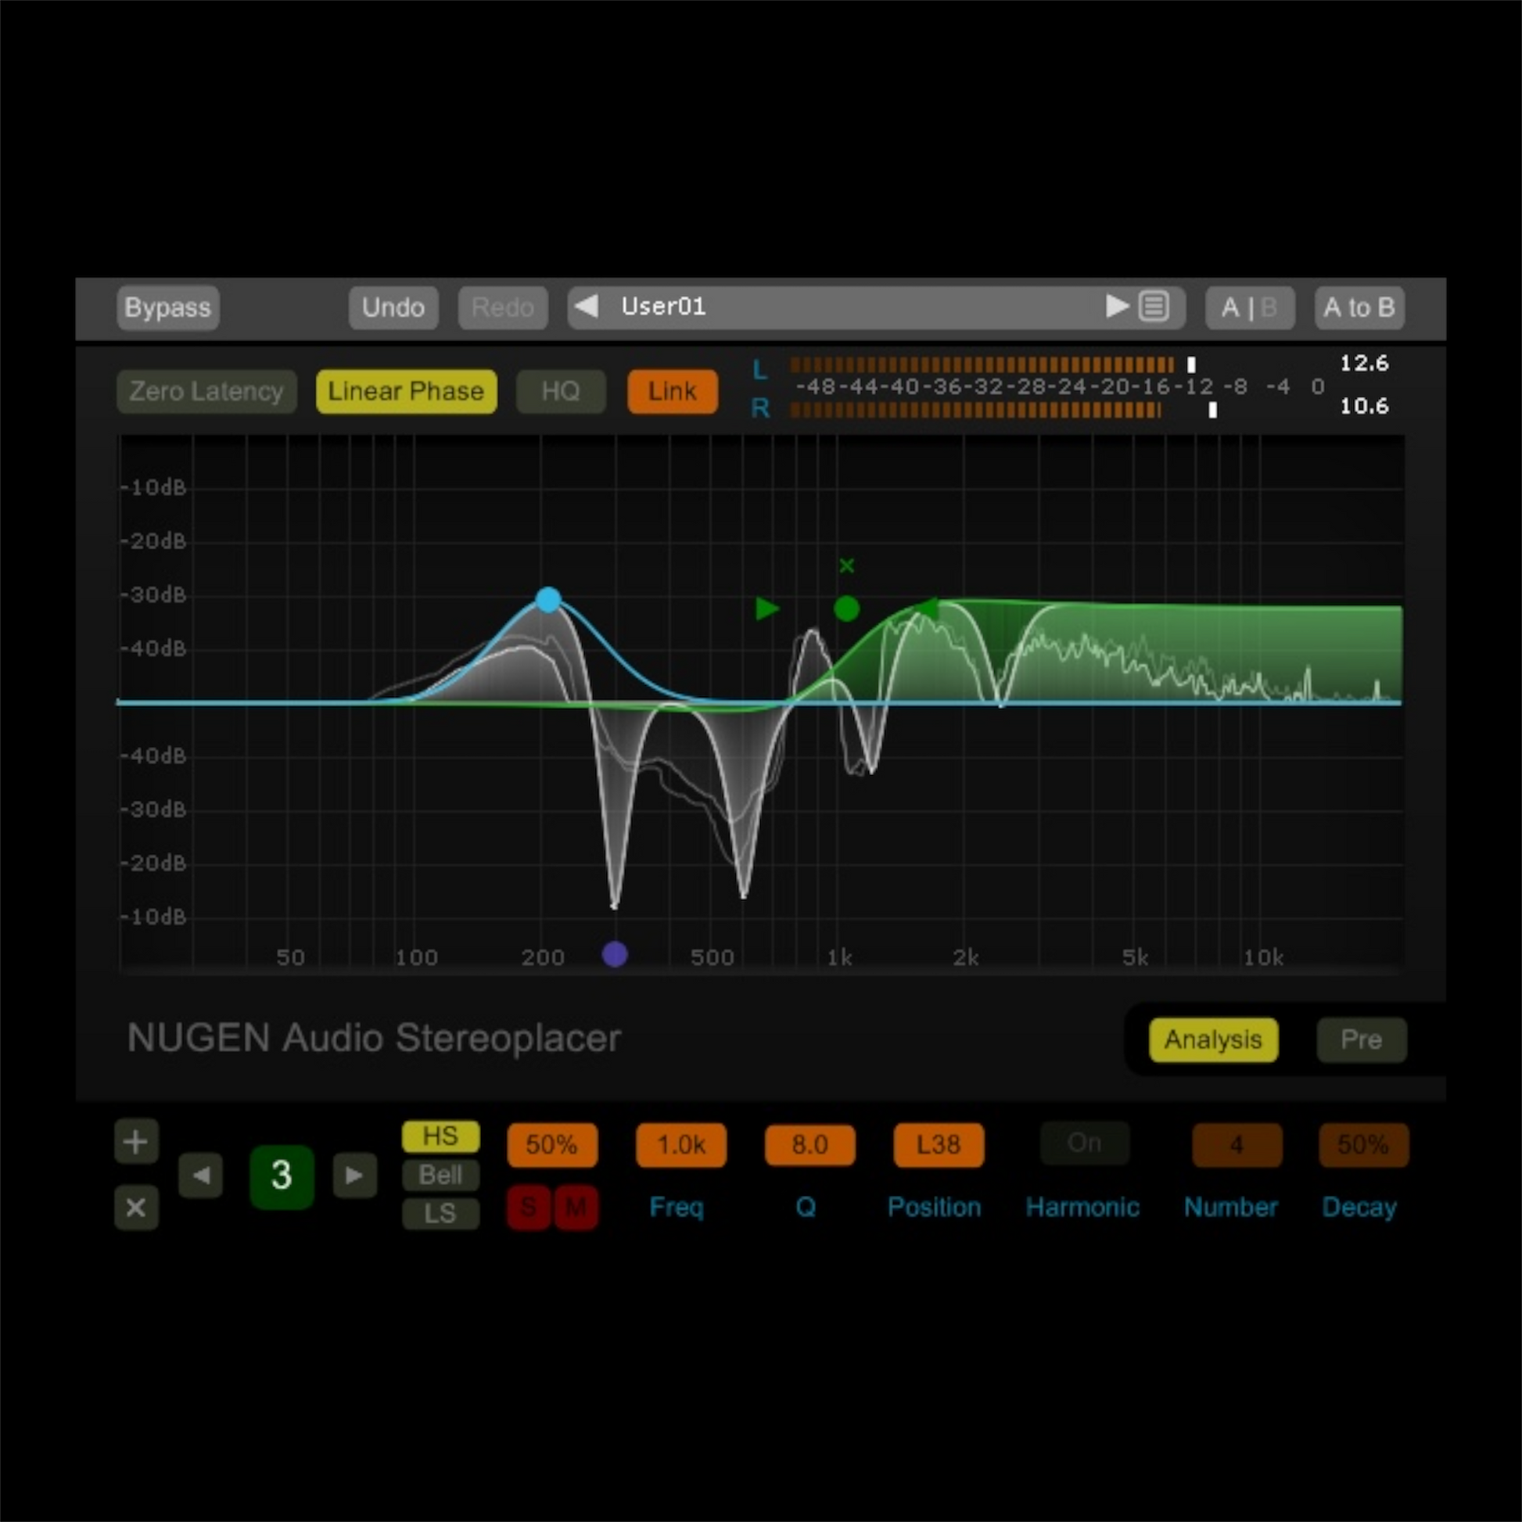Select next band arrow

354,1176
